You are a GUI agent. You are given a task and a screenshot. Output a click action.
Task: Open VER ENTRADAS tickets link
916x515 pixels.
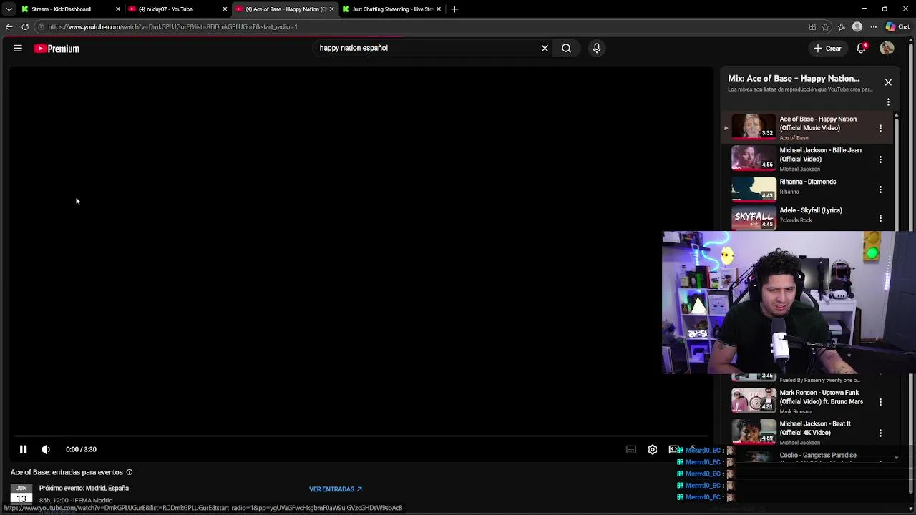point(335,489)
